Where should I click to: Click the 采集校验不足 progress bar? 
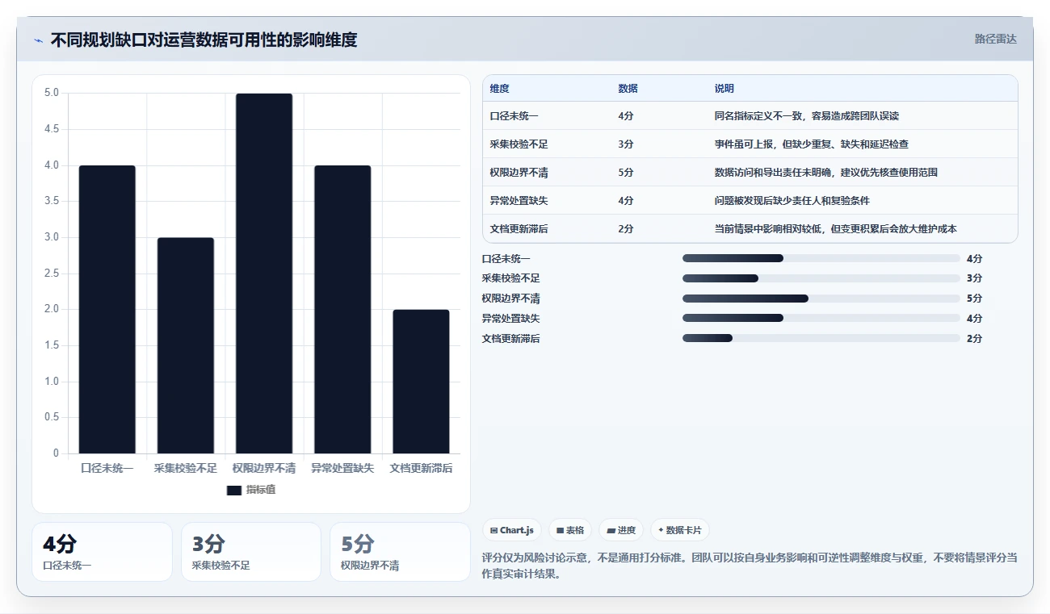pos(821,278)
